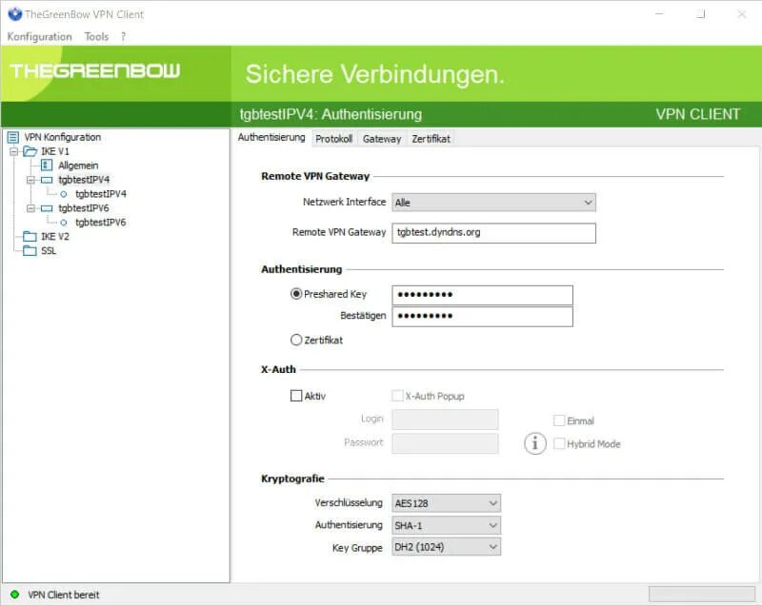Click the Hybrid Mode info icon
762x606 pixels.
(x=535, y=443)
